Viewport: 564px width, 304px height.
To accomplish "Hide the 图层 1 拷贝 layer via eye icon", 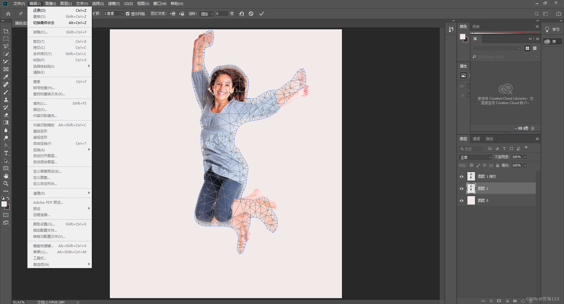I will (x=461, y=176).
